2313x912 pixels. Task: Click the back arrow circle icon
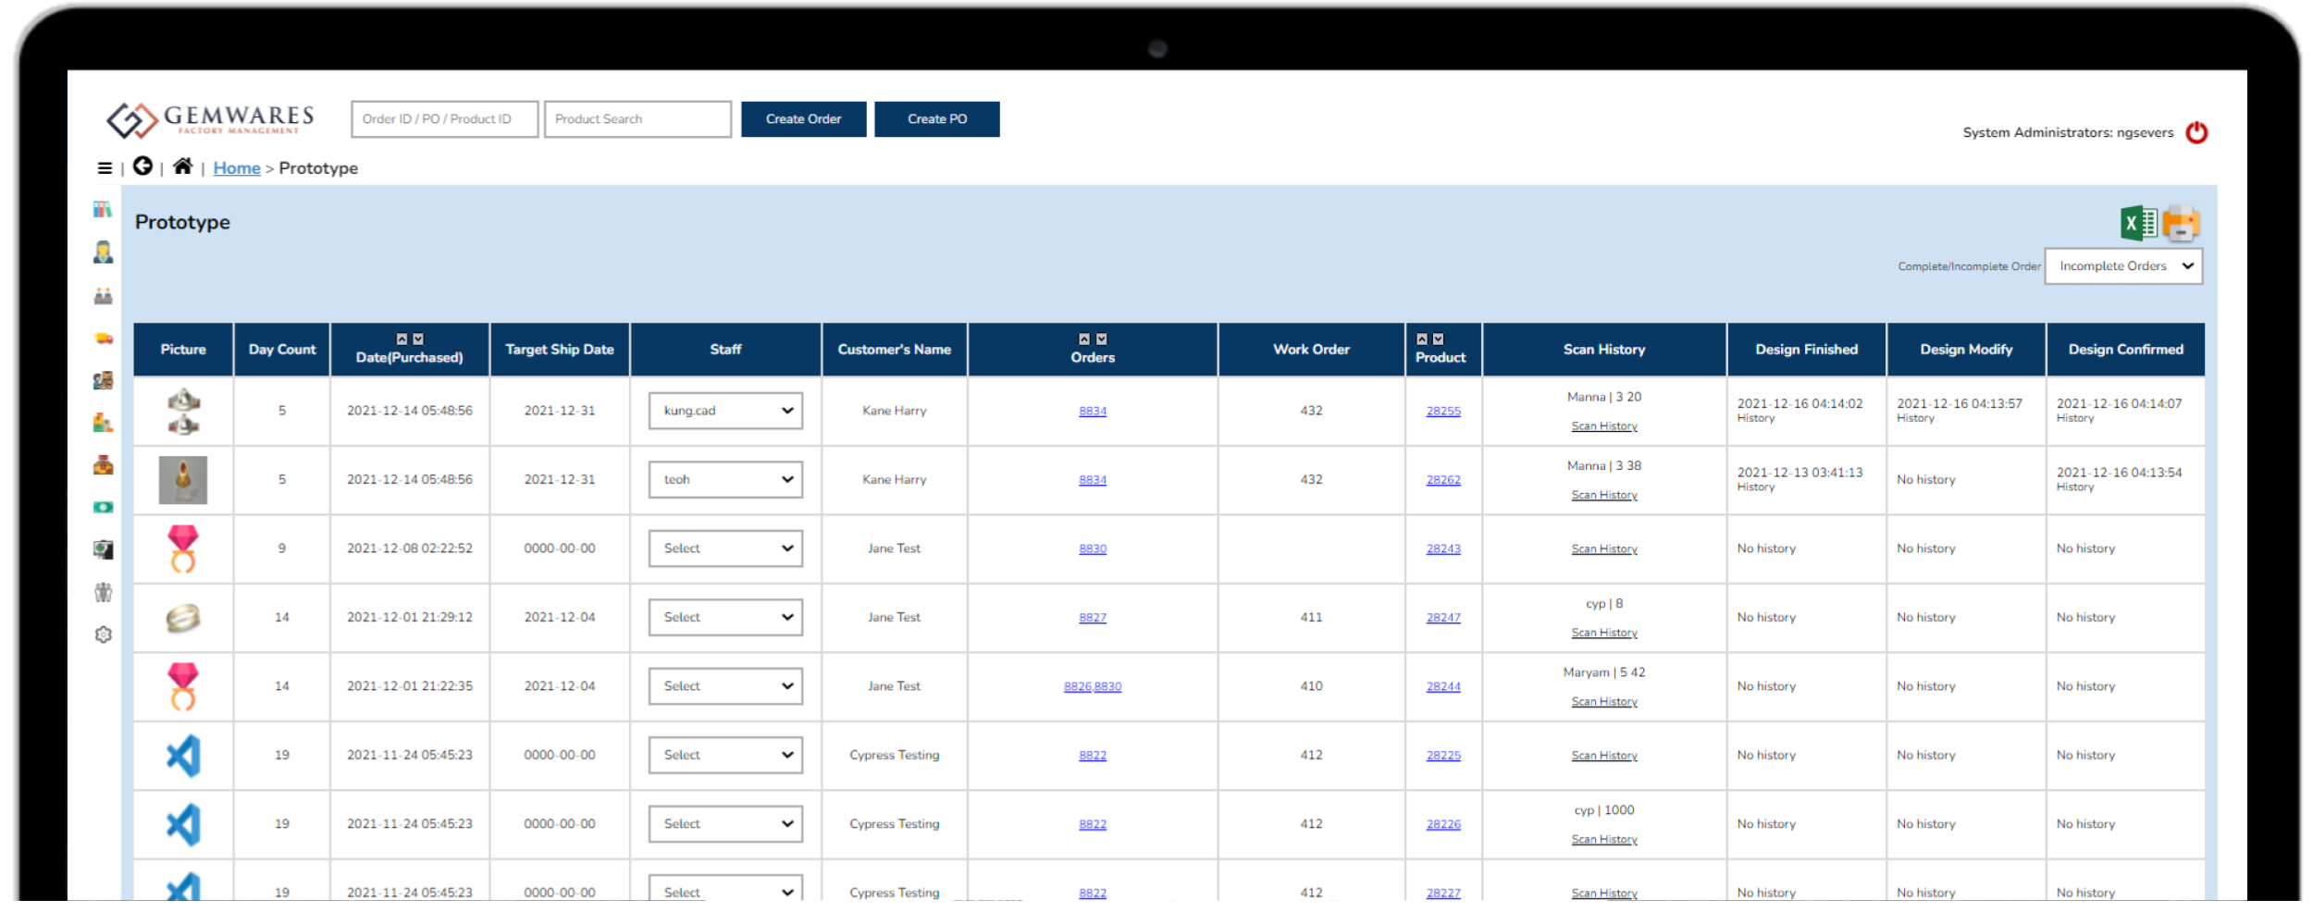click(x=142, y=166)
